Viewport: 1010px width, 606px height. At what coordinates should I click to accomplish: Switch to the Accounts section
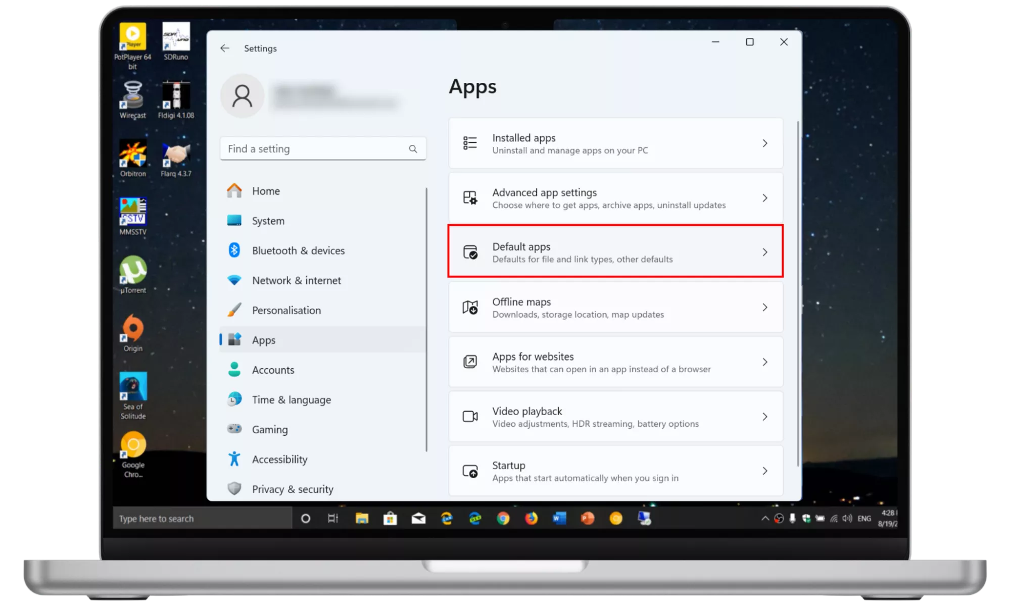[x=273, y=370]
